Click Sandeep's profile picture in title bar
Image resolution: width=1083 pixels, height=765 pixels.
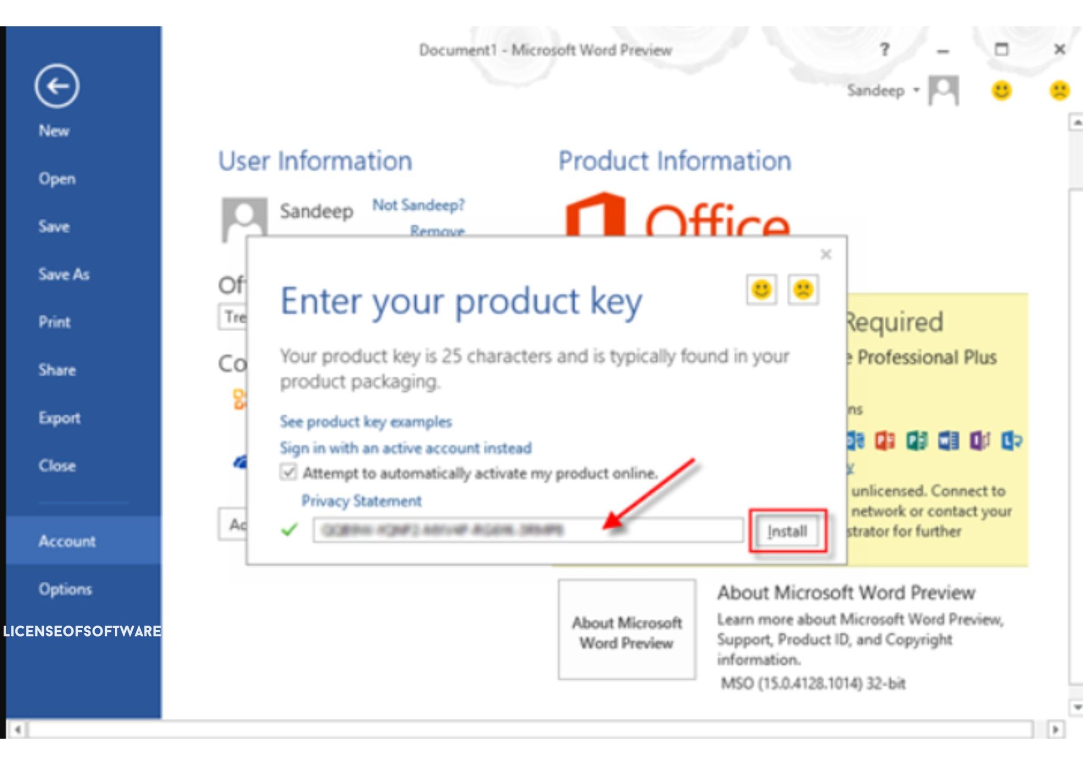point(944,91)
